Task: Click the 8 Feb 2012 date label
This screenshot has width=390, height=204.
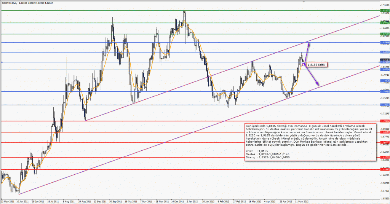Action: click(223, 201)
